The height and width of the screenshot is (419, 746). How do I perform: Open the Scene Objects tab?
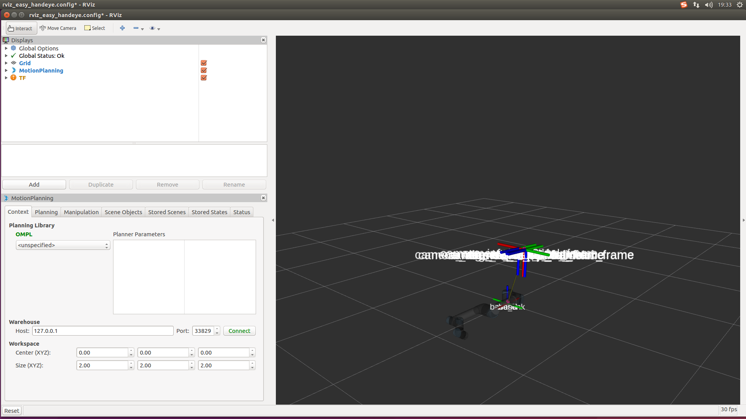[x=123, y=212]
